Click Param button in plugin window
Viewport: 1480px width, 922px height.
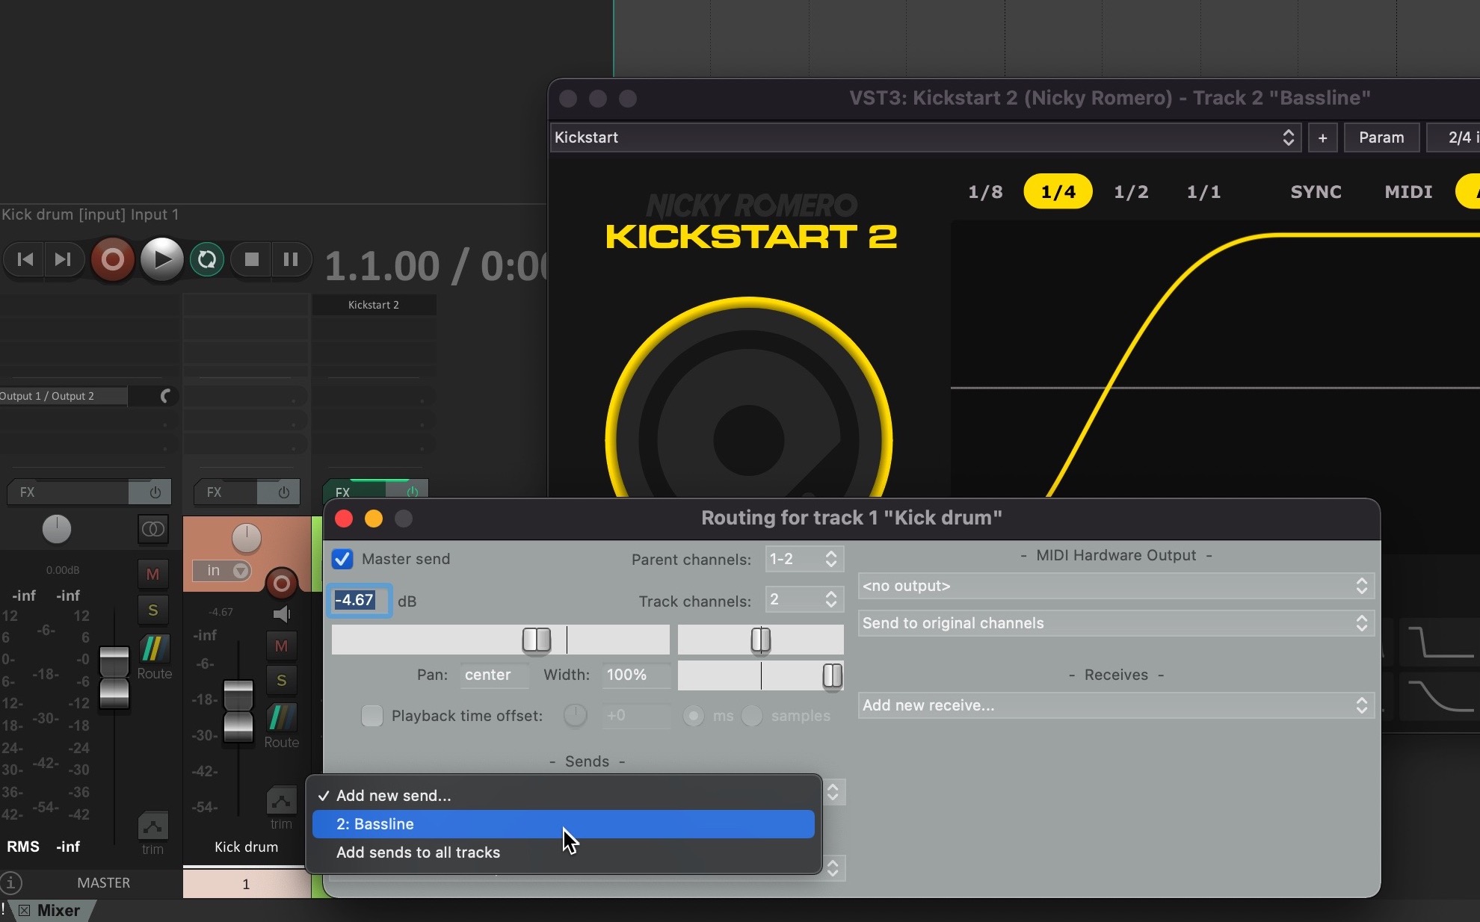[x=1381, y=137]
